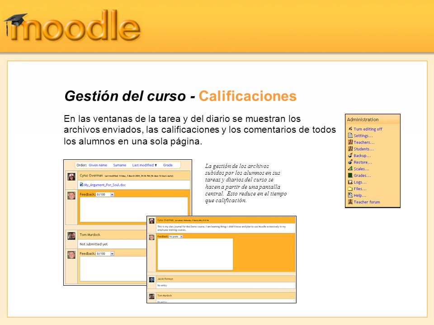The height and width of the screenshot is (325, 434).
Task: Open the Students... text link
Action: tap(363, 149)
